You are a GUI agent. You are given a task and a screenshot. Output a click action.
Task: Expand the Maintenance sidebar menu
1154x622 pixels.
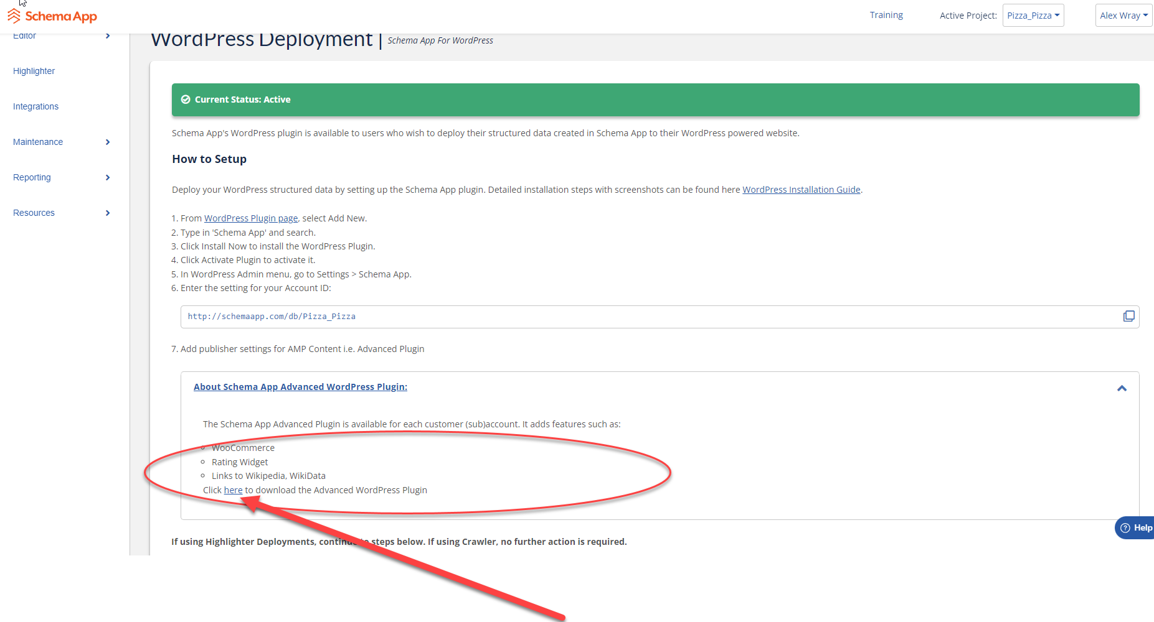pyautogui.click(x=108, y=142)
